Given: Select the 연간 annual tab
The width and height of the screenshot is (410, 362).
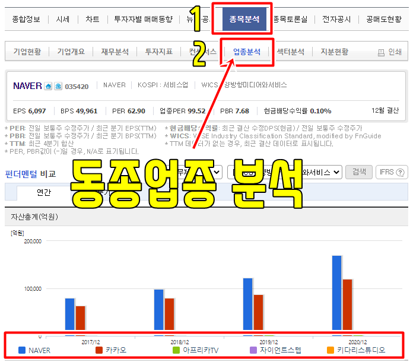Looking at the screenshot, I should pyautogui.click(x=44, y=193).
